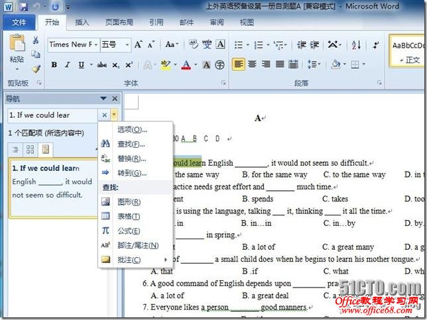Decrease font size with Shrink Font
The height and width of the screenshot is (320, 427).
pos(151,44)
